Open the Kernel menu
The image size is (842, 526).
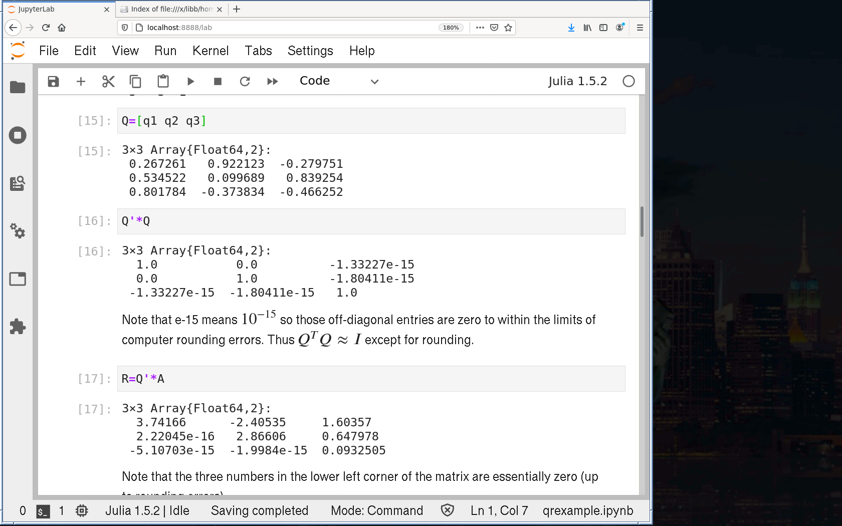pos(210,51)
